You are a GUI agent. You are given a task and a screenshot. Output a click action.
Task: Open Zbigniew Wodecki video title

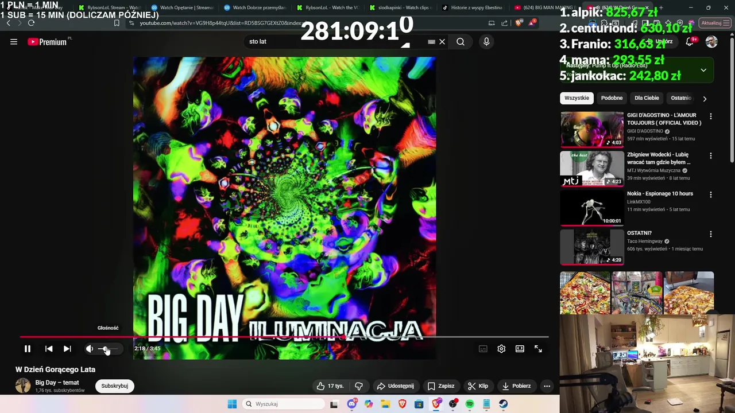[659, 158]
